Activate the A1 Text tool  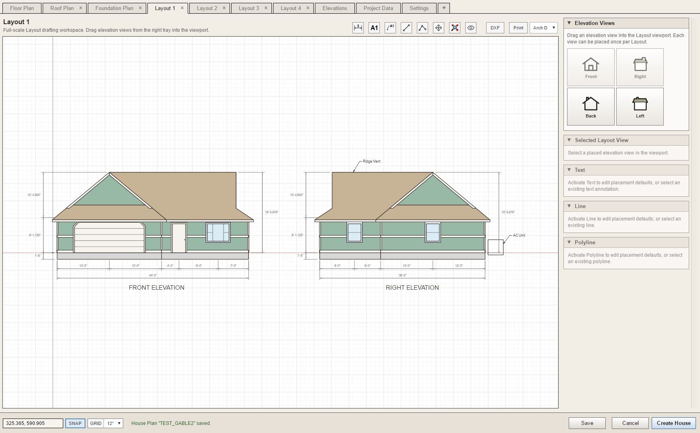(374, 28)
